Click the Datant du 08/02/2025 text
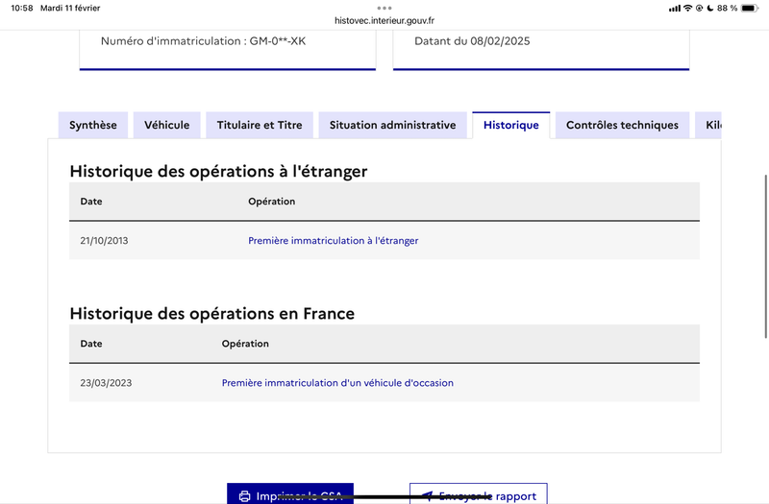The width and height of the screenshot is (769, 504). click(472, 41)
